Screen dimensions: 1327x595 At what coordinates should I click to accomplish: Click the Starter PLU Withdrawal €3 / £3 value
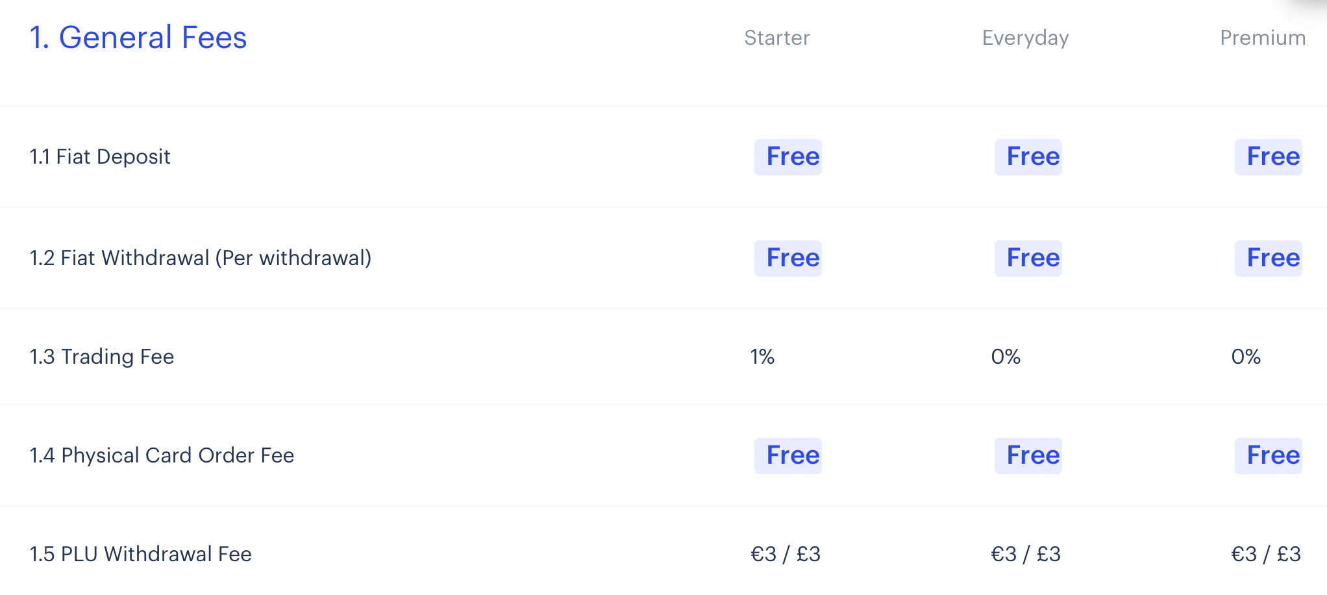pyautogui.click(x=786, y=555)
